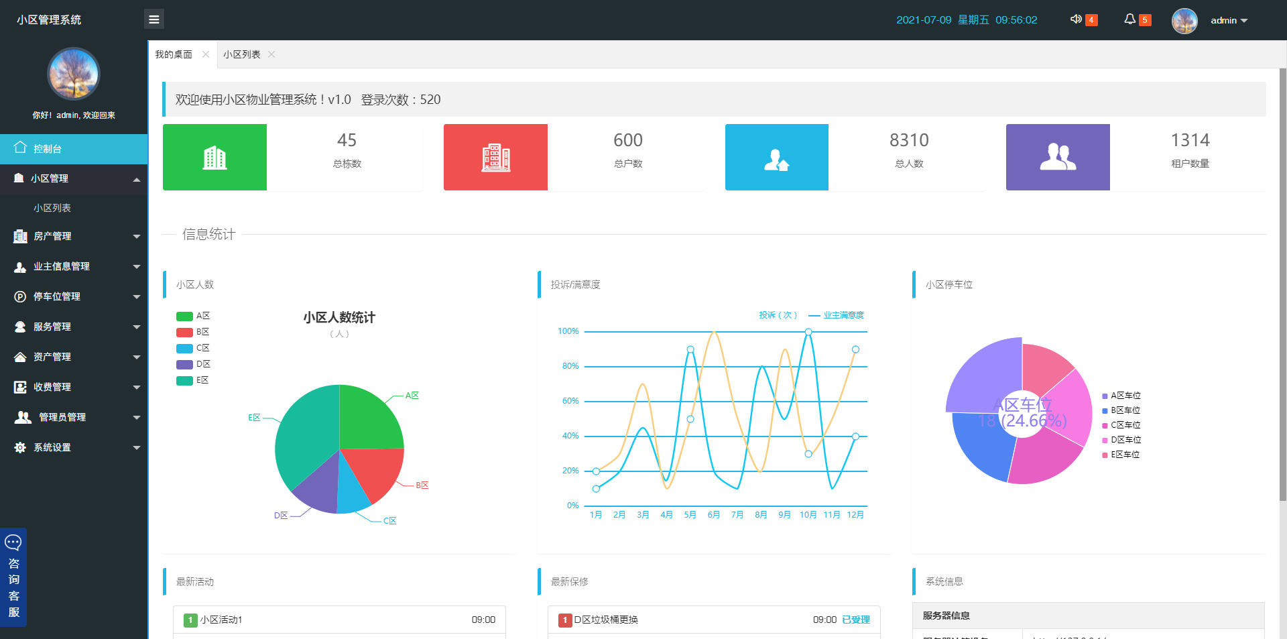Viewport: 1287px width, 639px height.
Task: Expand the 房产管理 sidebar menu
Action: [74, 236]
